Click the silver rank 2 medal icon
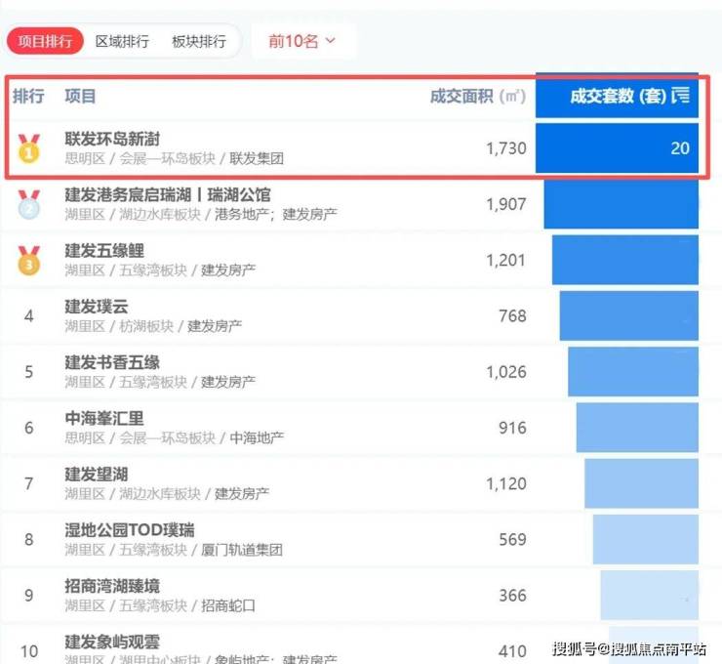The width and height of the screenshot is (722, 664). (x=28, y=204)
